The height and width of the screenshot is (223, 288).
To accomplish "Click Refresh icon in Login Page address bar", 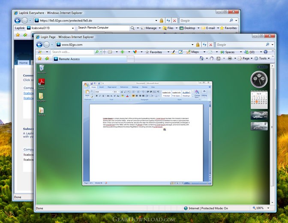I will click(204, 45).
